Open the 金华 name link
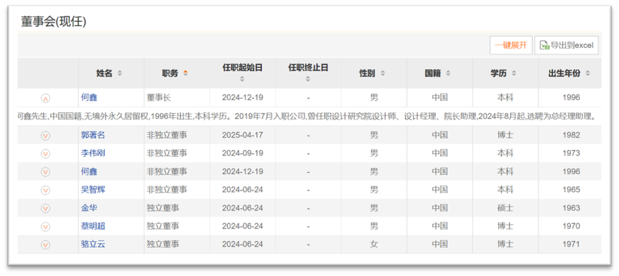 (x=89, y=208)
